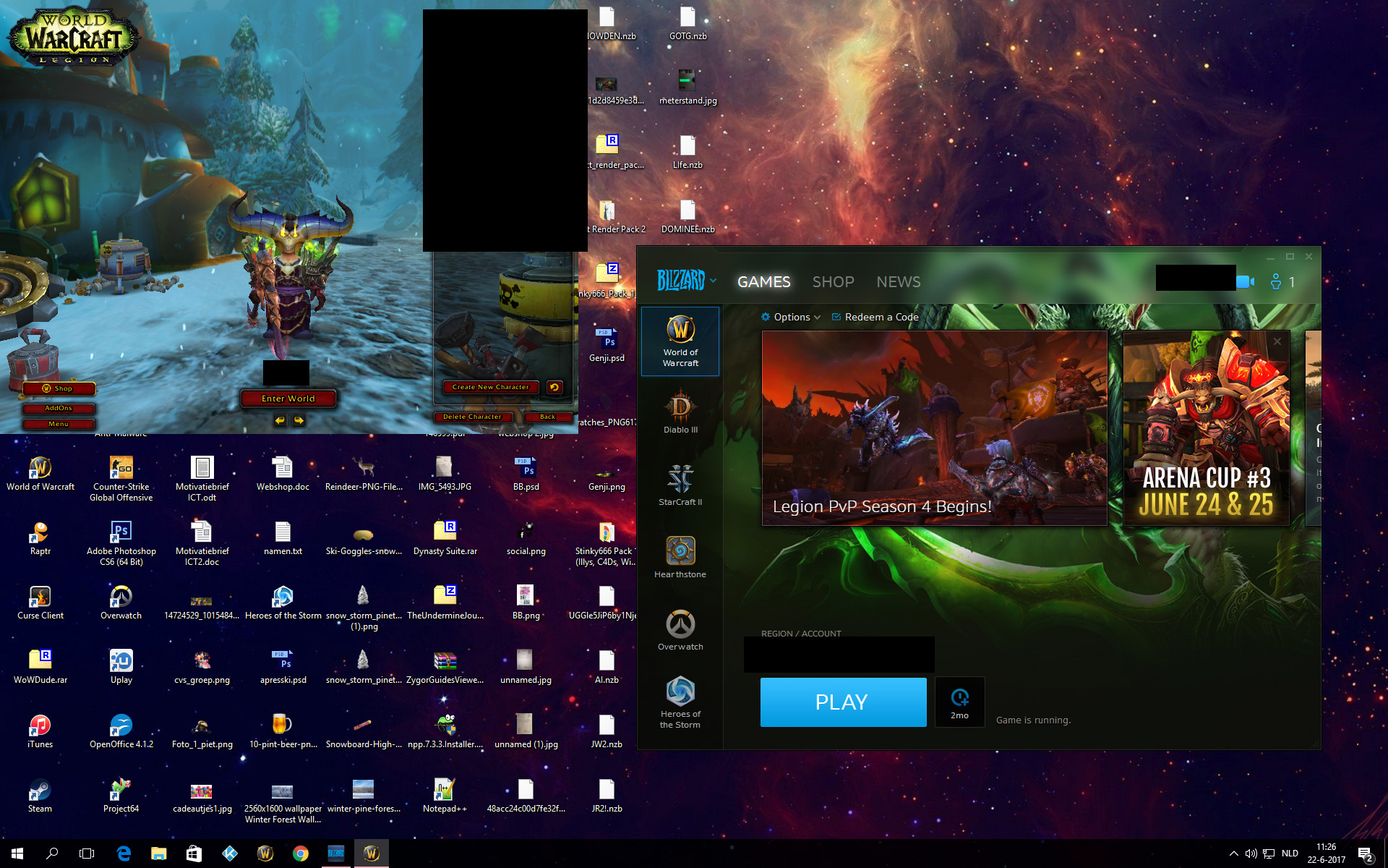Open Steam desktop shortcut

pyautogui.click(x=40, y=796)
